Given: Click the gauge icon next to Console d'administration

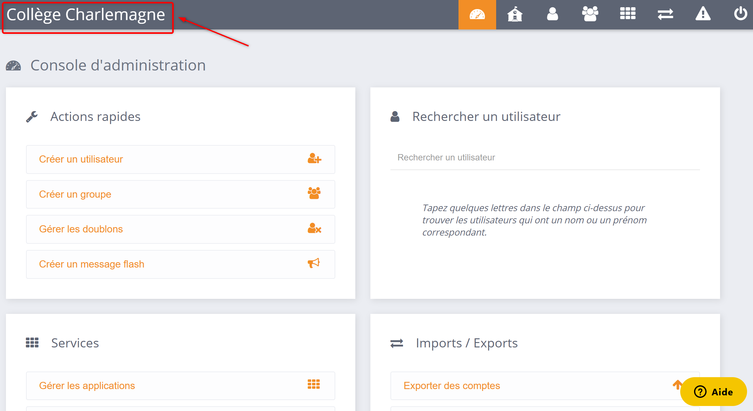Looking at the screenshot, I should click(x=13, y=65).
